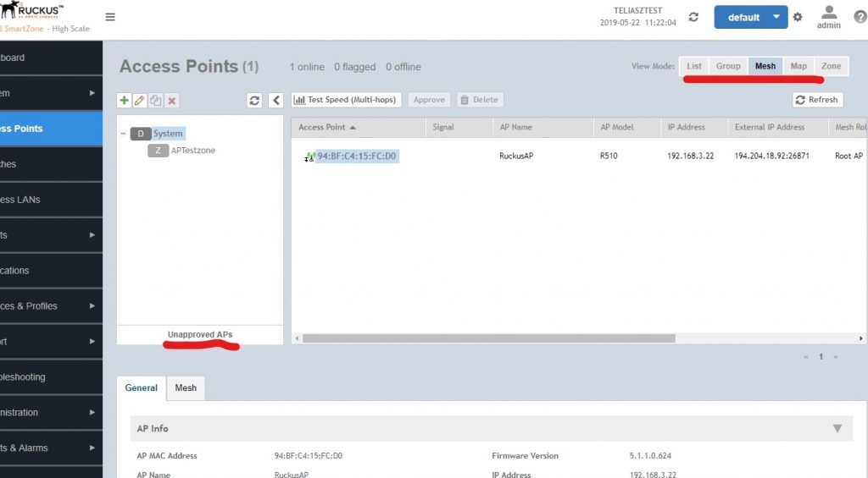Image resolution: width=868 pixels, height=478 pixels.
Task: Click the header refresh sync icon
Action: (x=693, y=18)
